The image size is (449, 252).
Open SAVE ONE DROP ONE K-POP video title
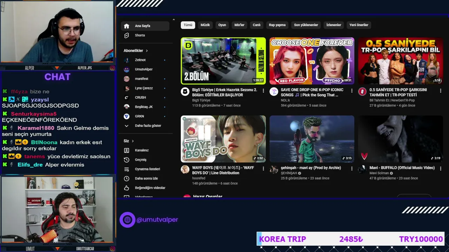312,92
